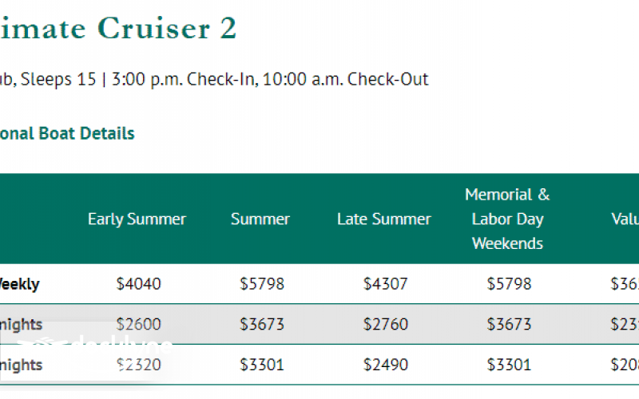The height and width of the screenshot is (399, 639).
Task: Select the Summer column header
Action: click(x=260, y=219)
